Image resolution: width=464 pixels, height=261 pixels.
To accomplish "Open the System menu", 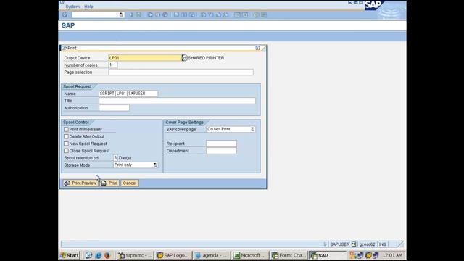I will [72, 7].
